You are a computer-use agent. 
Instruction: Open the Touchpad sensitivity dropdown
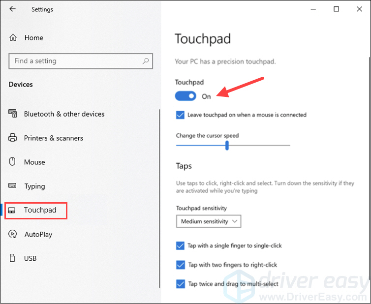[209, 221]
